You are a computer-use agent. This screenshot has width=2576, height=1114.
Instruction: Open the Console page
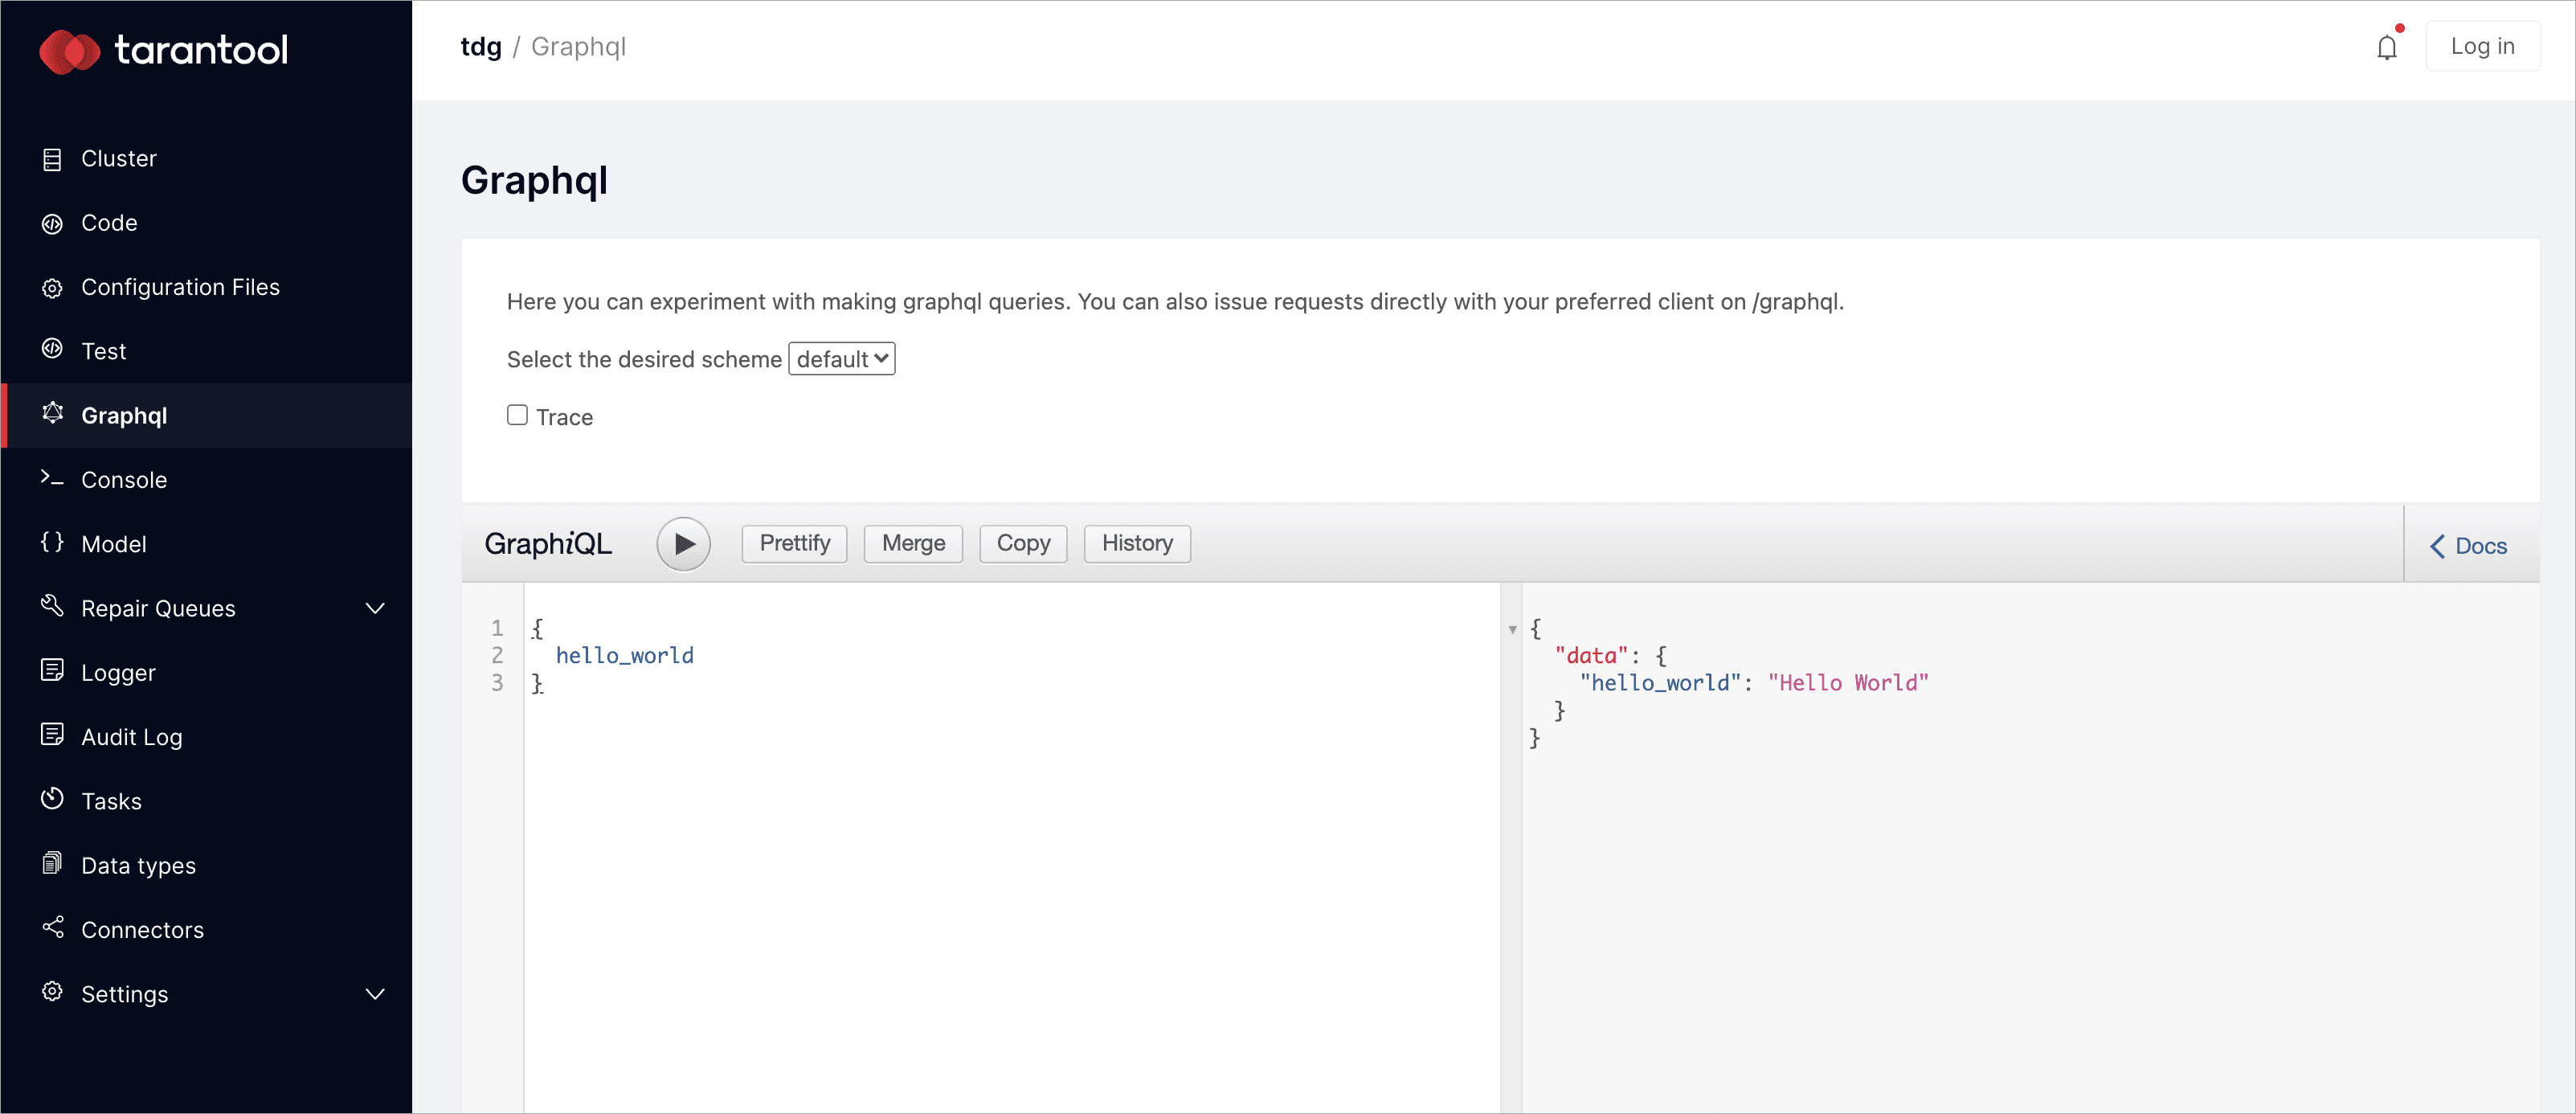(207, 480)
